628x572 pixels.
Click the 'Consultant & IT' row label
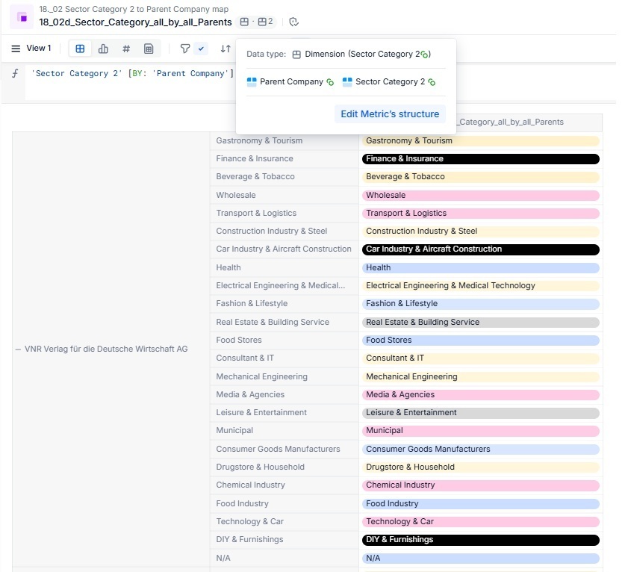245,358
